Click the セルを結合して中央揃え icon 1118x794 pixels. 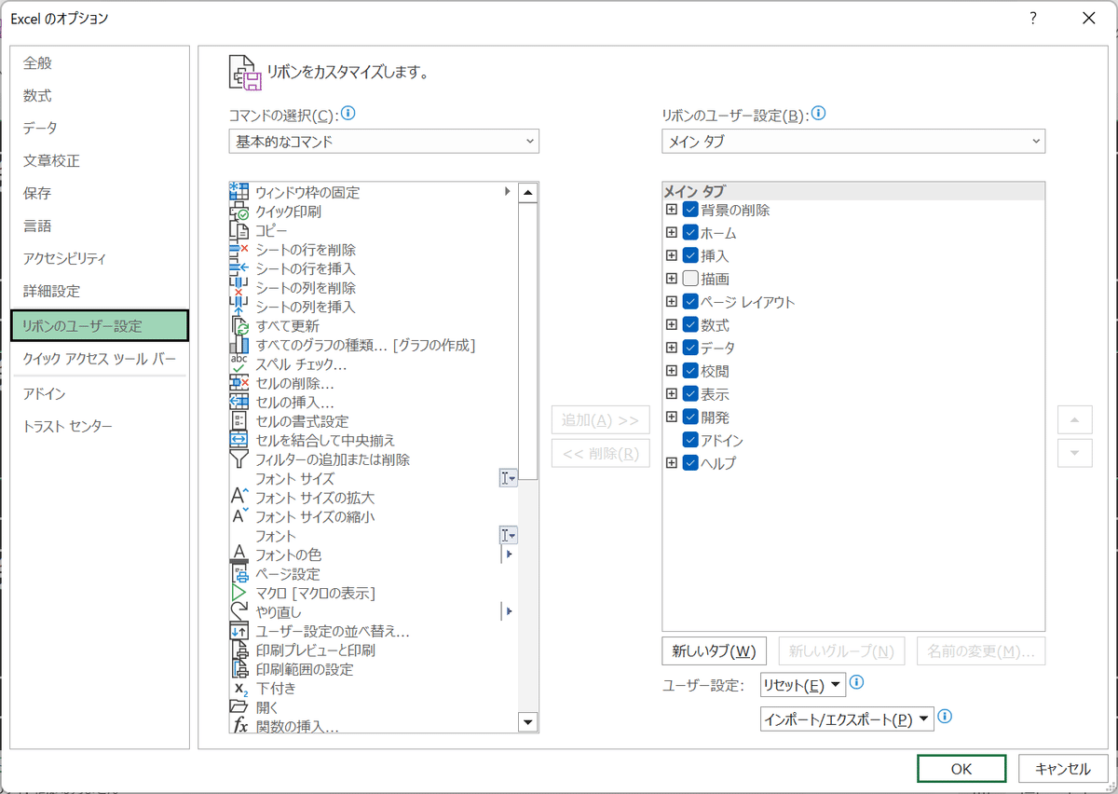239,440
